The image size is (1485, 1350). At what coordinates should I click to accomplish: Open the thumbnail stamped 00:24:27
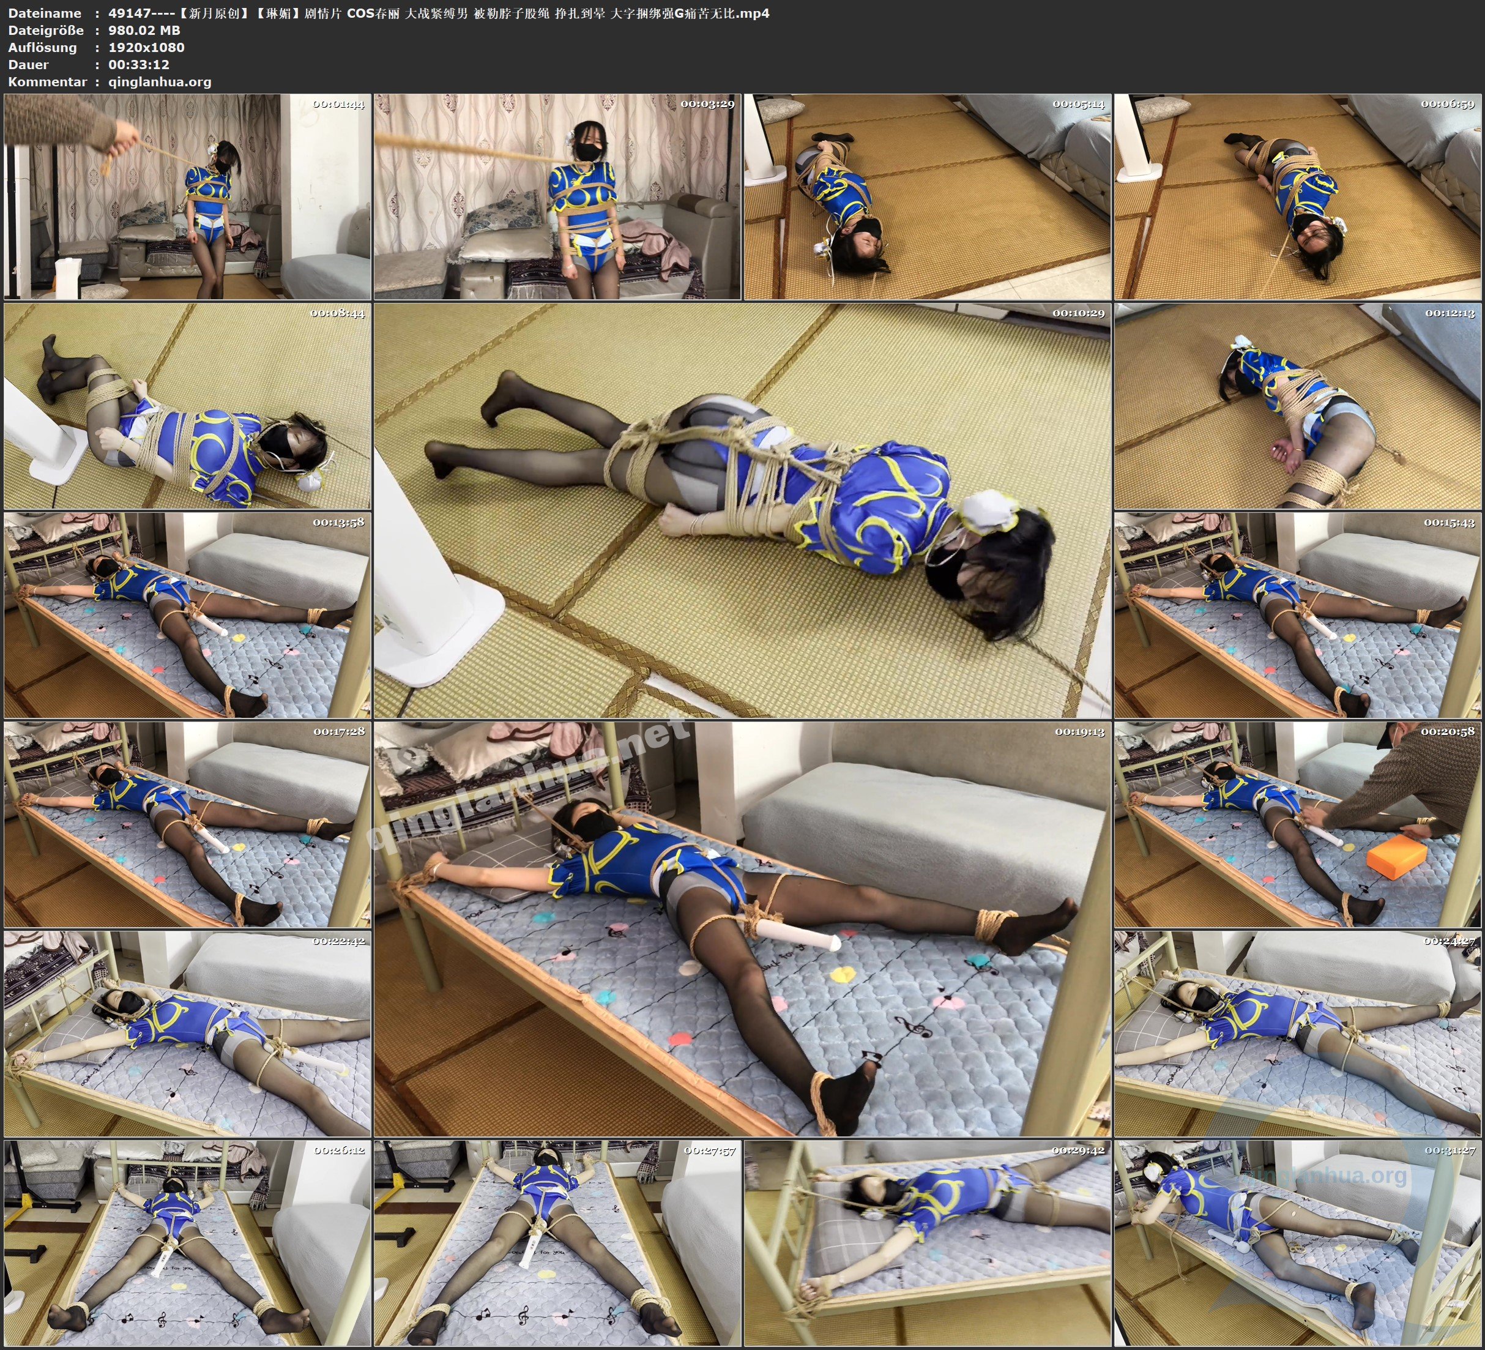pyautogui.click(x=1297, y=1033)
